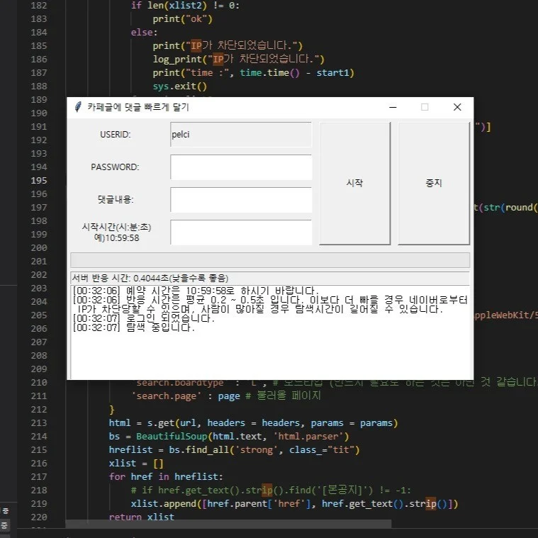The height and width of the screenshot is (538, 538).
Task: Click the feather icon in the dialog title bar
Action: (78, 107)
